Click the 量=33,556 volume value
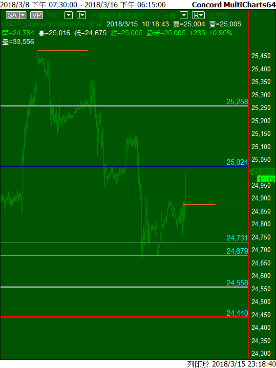This screenshot has height=368, width=276. pos(18,42)
